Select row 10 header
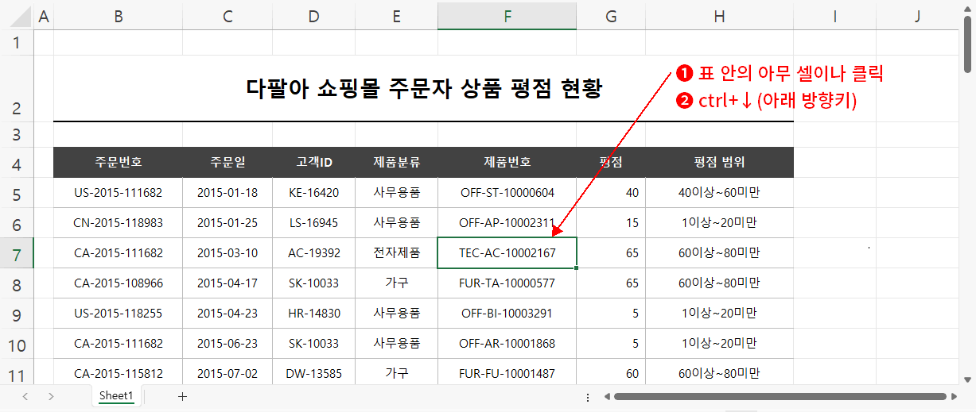976x412 pixels. click(17, 344)
